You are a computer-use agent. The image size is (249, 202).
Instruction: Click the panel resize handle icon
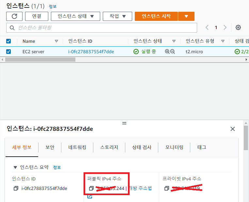[x=124, y=123]
